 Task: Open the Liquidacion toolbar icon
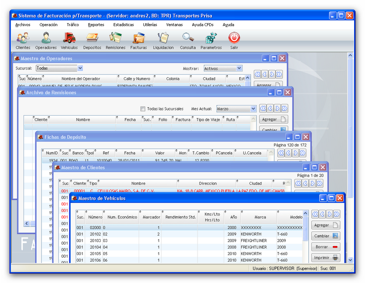163,41
